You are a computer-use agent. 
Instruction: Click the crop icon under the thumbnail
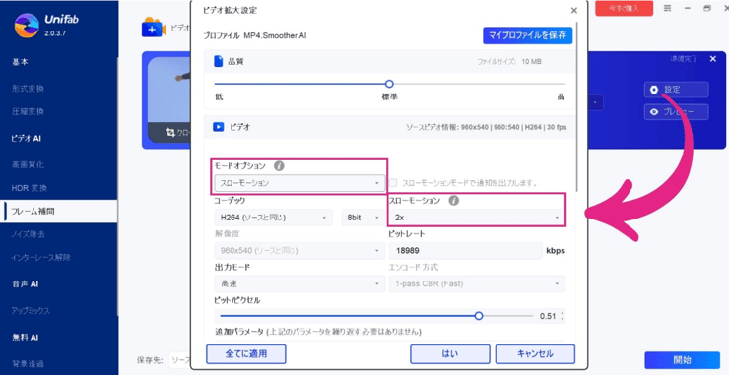pos(170,133)
